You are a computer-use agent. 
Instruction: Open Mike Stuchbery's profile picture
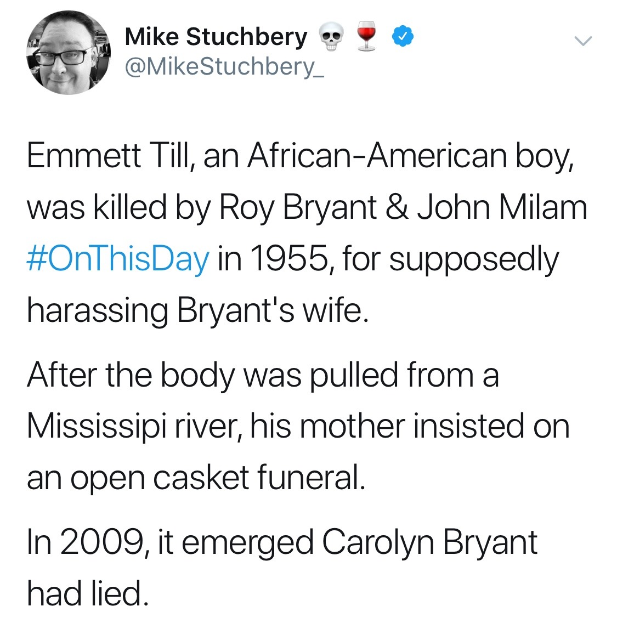point(69,53)
